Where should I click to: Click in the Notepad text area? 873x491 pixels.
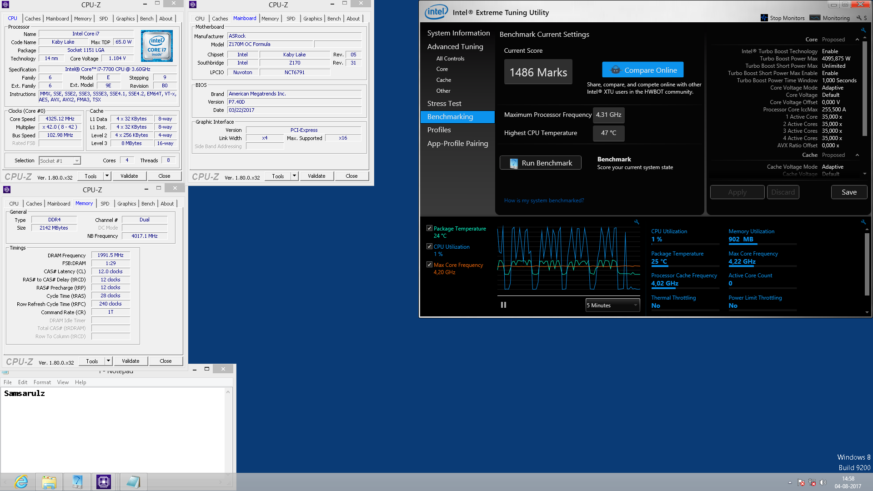(x=113, y=430)
